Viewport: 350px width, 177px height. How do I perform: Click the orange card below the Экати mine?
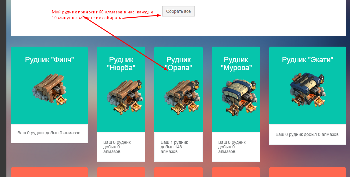click(x=307, y=172)
